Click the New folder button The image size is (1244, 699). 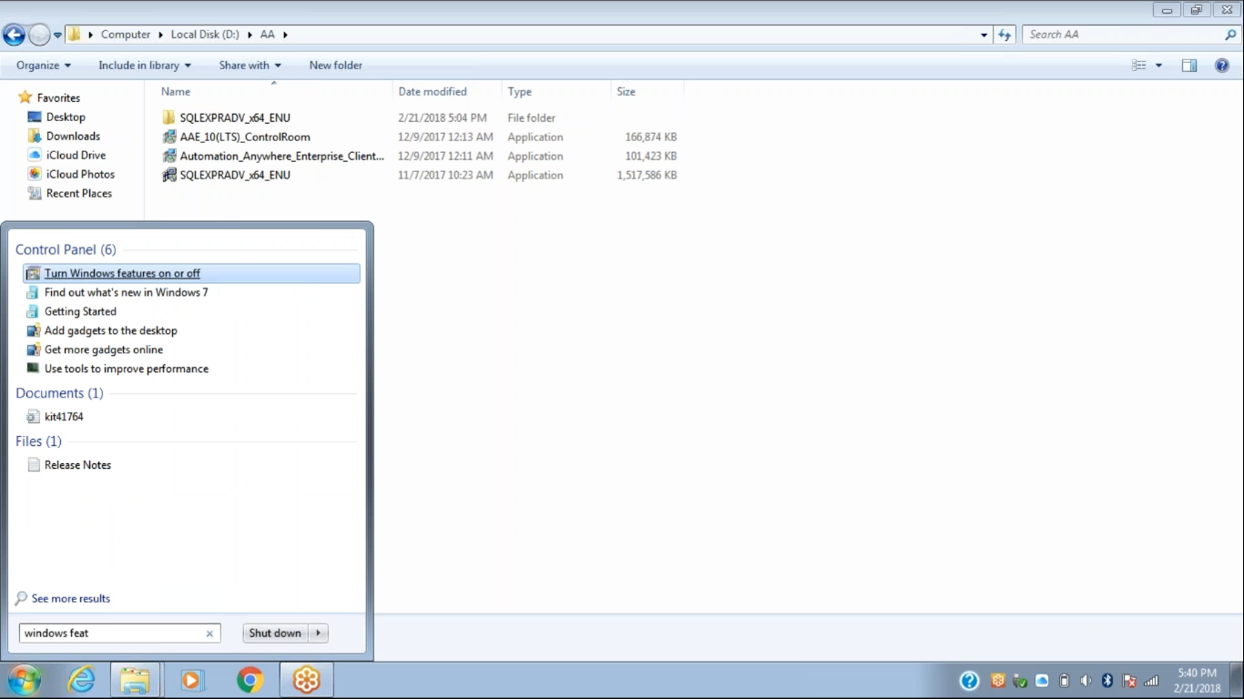click(x=335, y=66)
